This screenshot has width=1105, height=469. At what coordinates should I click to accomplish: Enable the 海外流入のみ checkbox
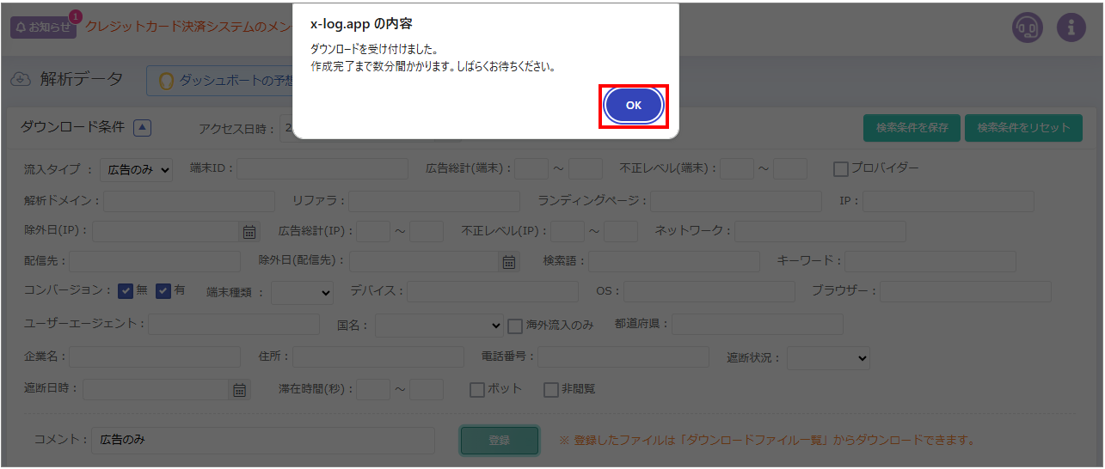[515, 326]
